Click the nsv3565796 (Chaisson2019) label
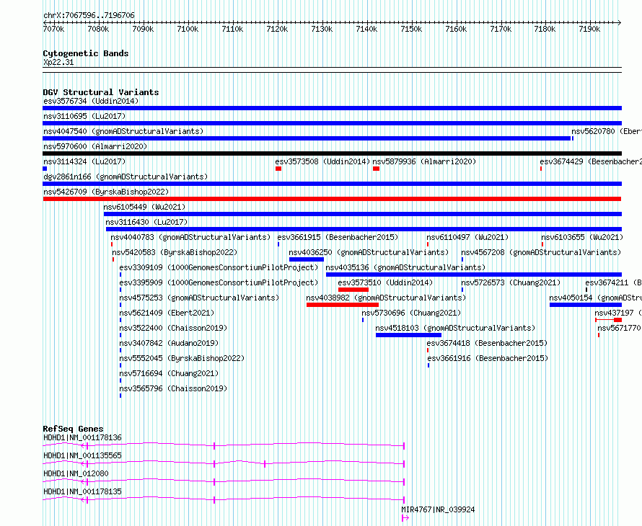642x526 pixels. pos(173,388)
